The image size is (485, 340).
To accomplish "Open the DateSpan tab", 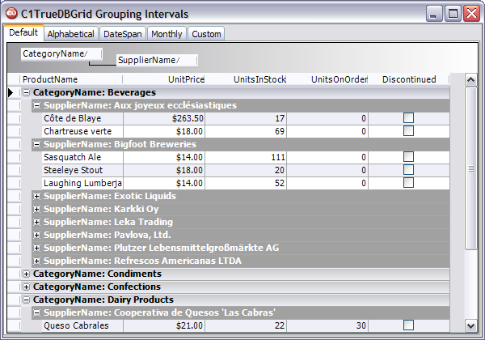I will click(123, 34).
